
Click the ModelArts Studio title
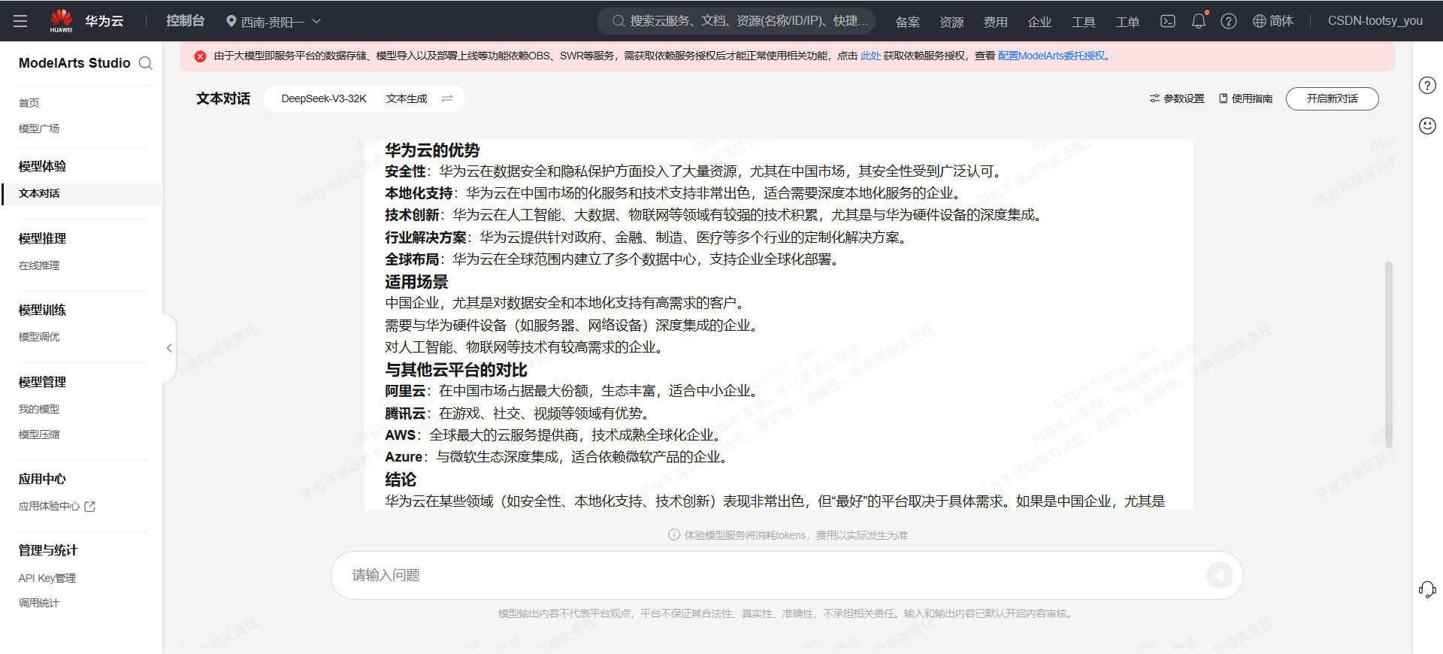pyautogui.click(x=74, y=63)
